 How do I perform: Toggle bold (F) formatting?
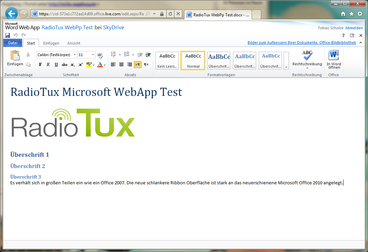click(x=40, y=65)
